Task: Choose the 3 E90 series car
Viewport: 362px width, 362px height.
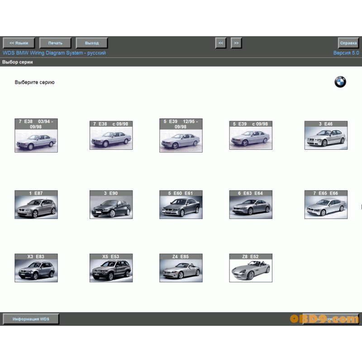Action: pyautogui.click(x=111, y=205)
